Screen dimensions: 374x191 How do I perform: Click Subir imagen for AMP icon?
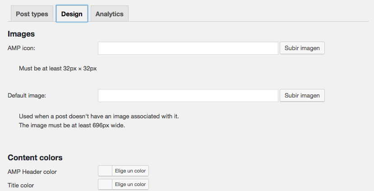click(x=302, y=48)
